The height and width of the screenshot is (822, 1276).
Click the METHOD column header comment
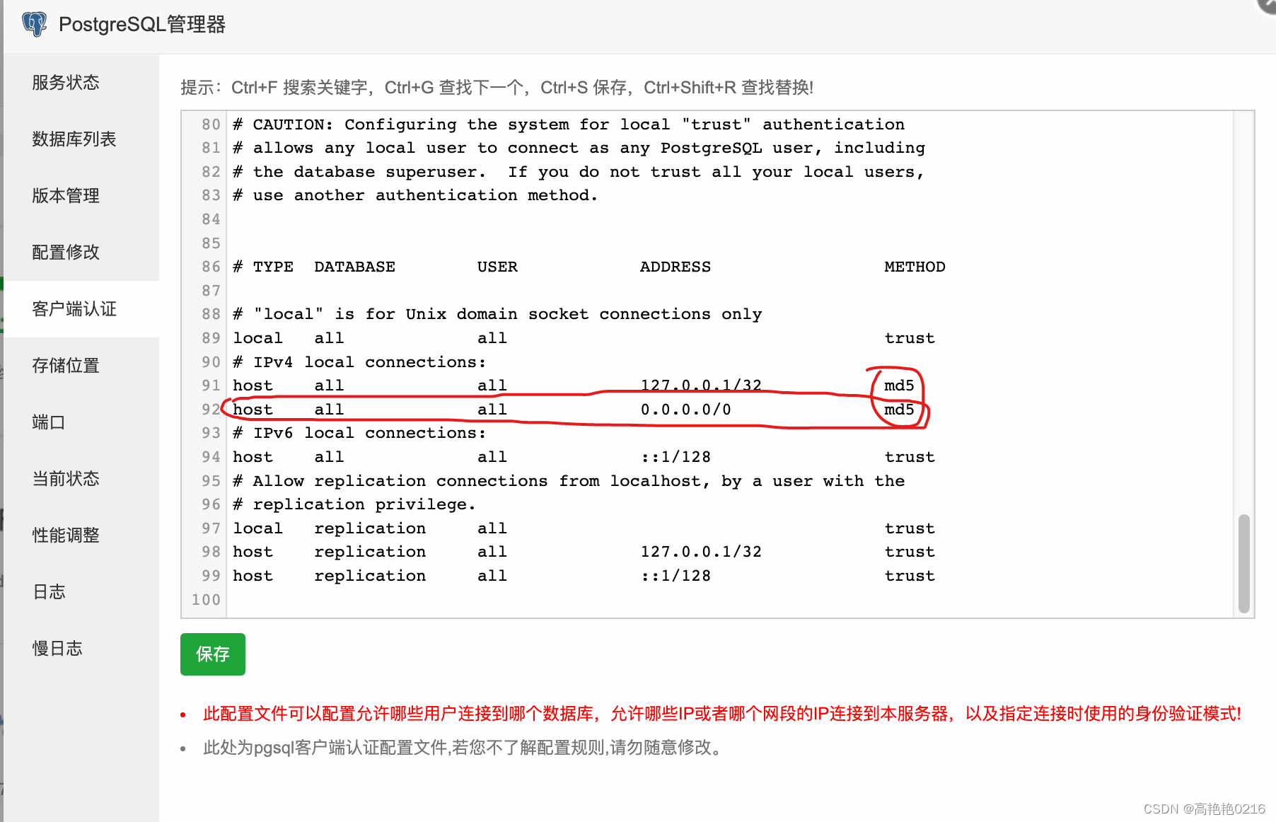(x=915, y=267)
